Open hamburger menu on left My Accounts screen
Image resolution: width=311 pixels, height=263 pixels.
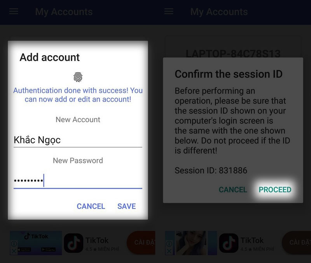[x=14, y=11]
